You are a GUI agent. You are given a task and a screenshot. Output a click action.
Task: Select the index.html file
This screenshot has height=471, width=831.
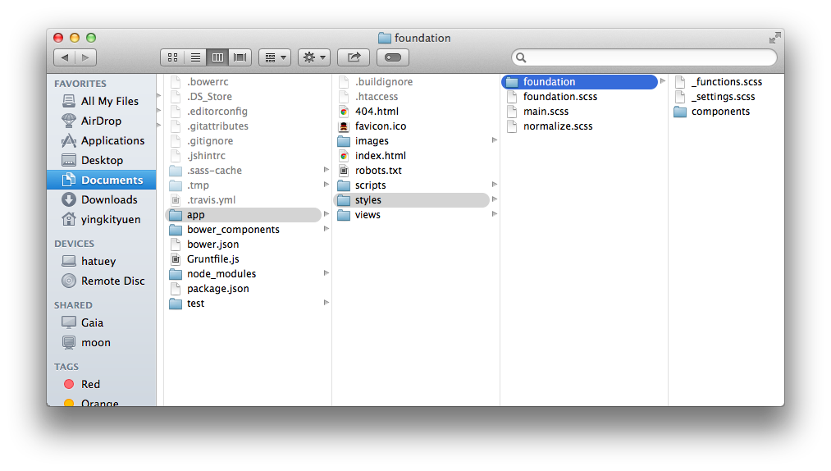[x=380, y=156]
